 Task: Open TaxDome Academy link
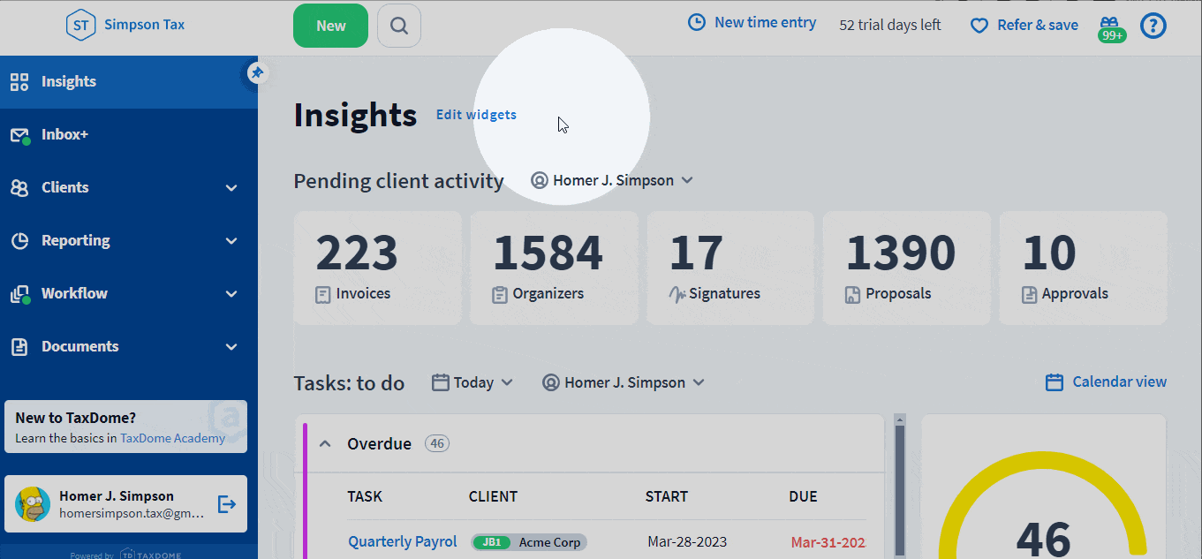coord(172,438)
